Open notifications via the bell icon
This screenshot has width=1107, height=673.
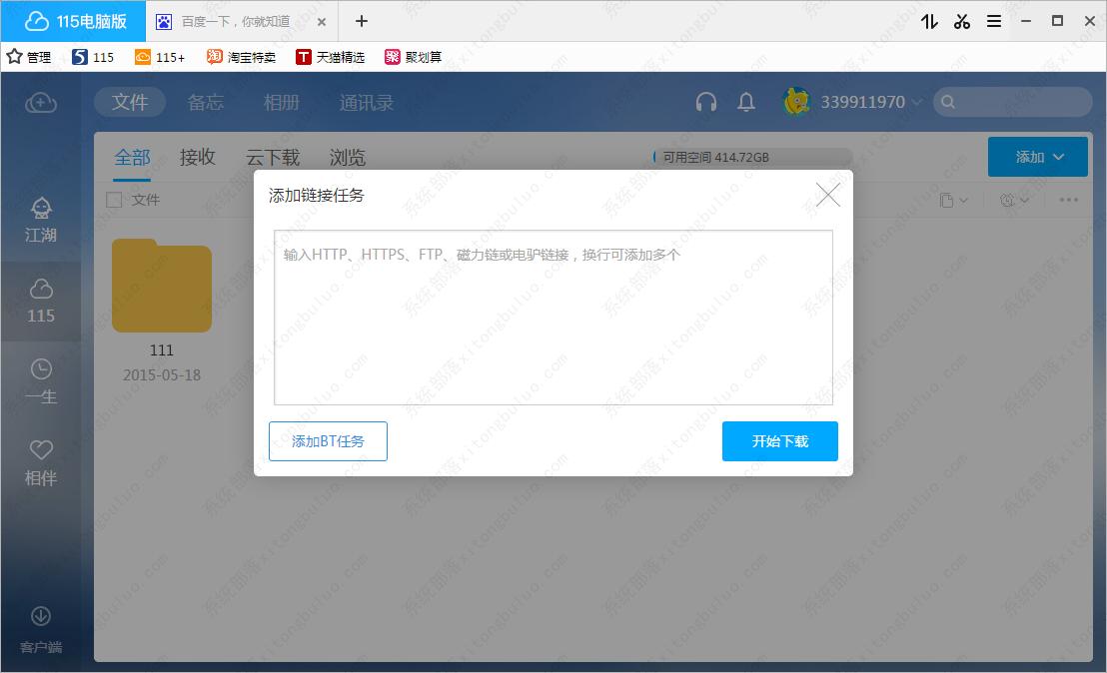click(745, 102)
